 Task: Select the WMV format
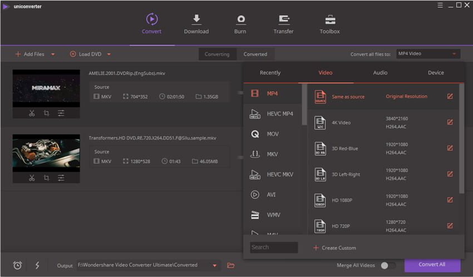click(273, 215)
